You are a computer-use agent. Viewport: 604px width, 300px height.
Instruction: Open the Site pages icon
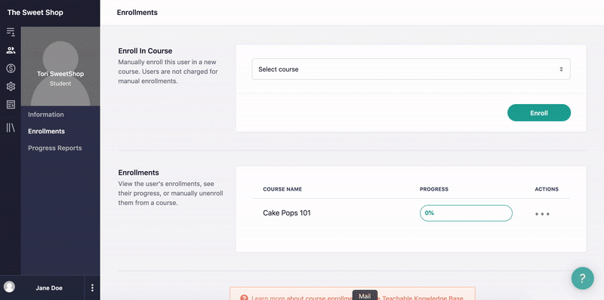click(x=11, y=105)
